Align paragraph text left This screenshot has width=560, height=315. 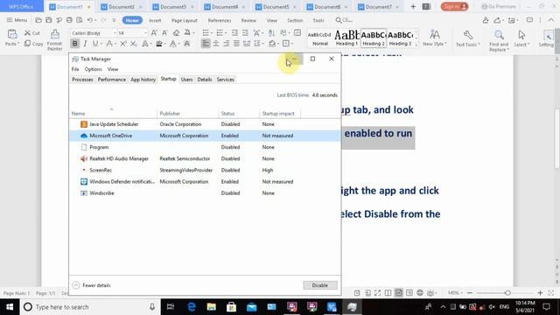[x=206, y=44]
